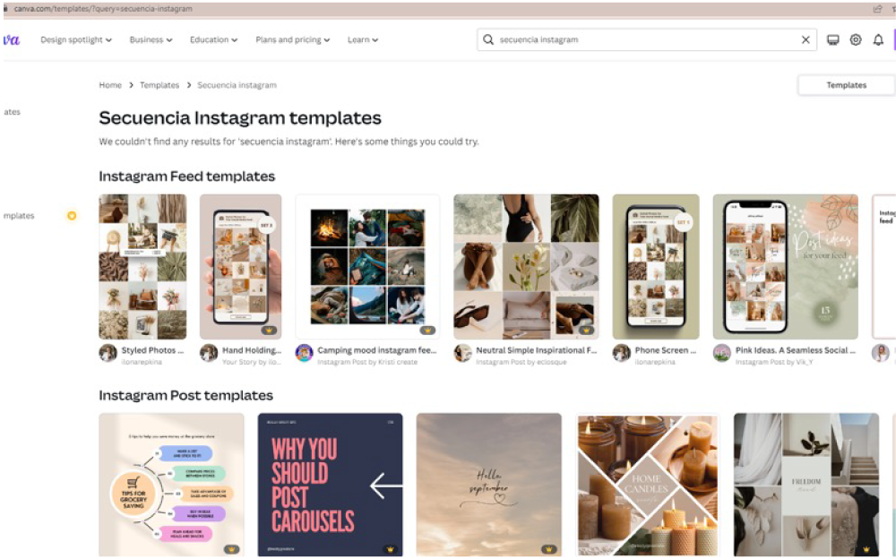The image size is (896, 559).
Task: Click crown badge on Camping mood template
Action: point(426,331)
